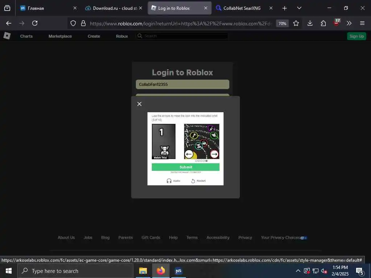
Task: Go to Roblox home via logo
Action: pos(7,36)
